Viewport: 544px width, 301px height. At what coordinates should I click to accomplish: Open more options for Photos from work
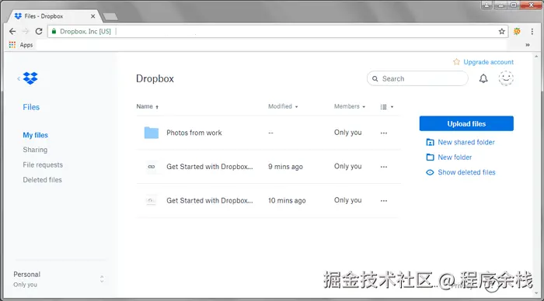(x=384, y=133)
